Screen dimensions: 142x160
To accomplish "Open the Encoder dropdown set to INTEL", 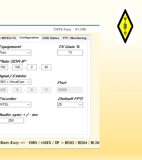I will tap(15, 105).
